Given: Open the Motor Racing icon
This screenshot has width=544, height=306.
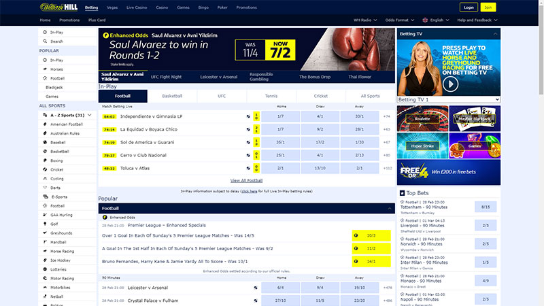Looking at the screenshot, I should click(45, 278).
